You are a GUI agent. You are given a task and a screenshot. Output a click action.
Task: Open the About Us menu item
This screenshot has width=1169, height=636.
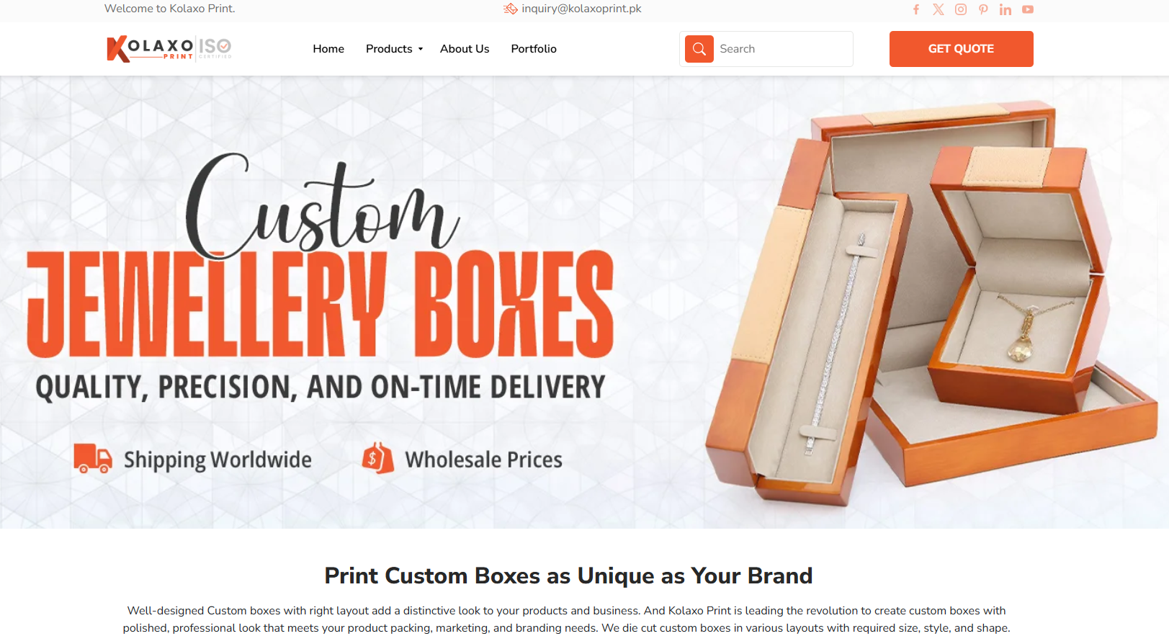coord(465,49)
